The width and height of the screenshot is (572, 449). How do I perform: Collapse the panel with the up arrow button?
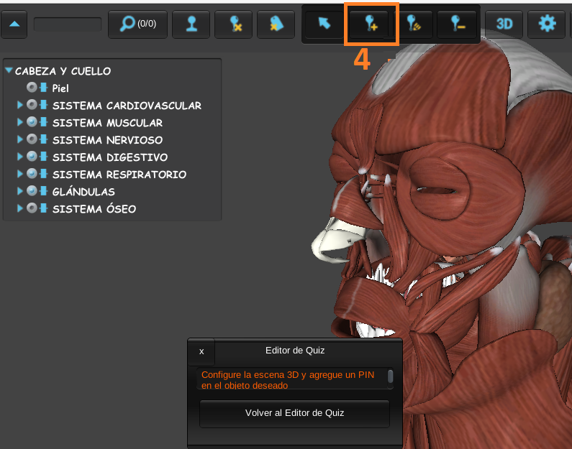point(14,24)
